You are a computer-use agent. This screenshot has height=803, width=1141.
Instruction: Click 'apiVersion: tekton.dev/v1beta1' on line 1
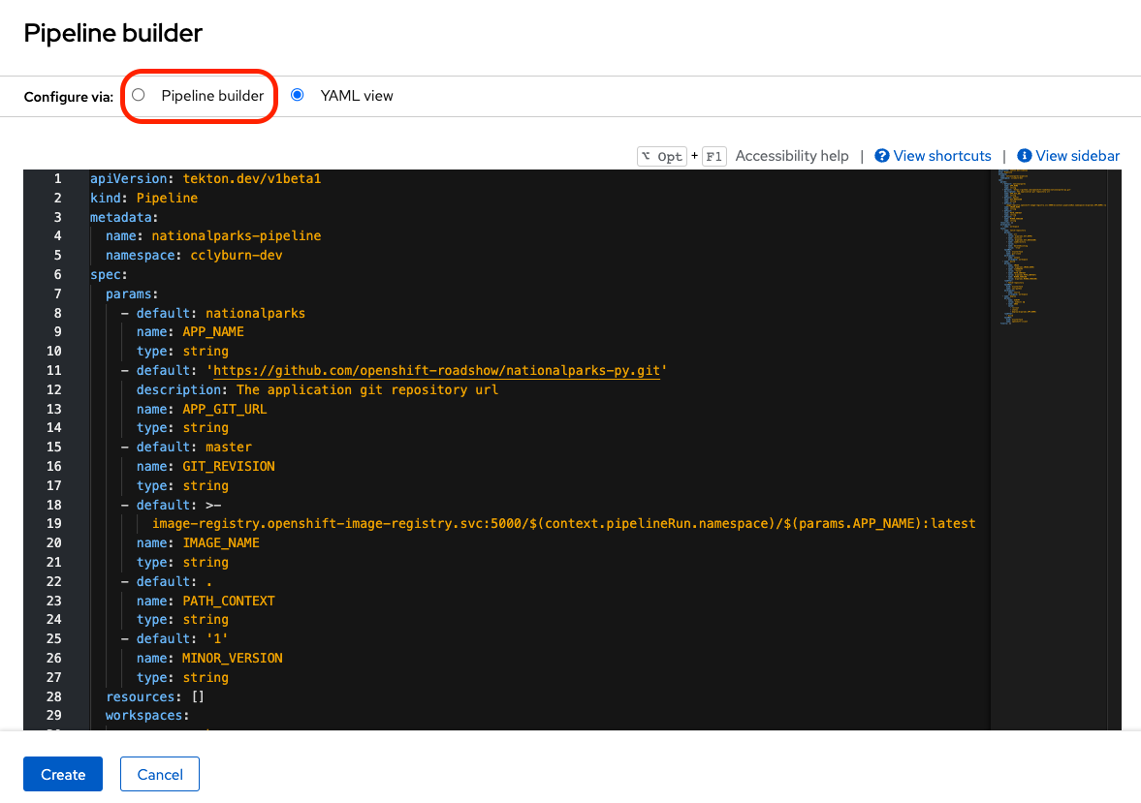click(x=206, y=178)
